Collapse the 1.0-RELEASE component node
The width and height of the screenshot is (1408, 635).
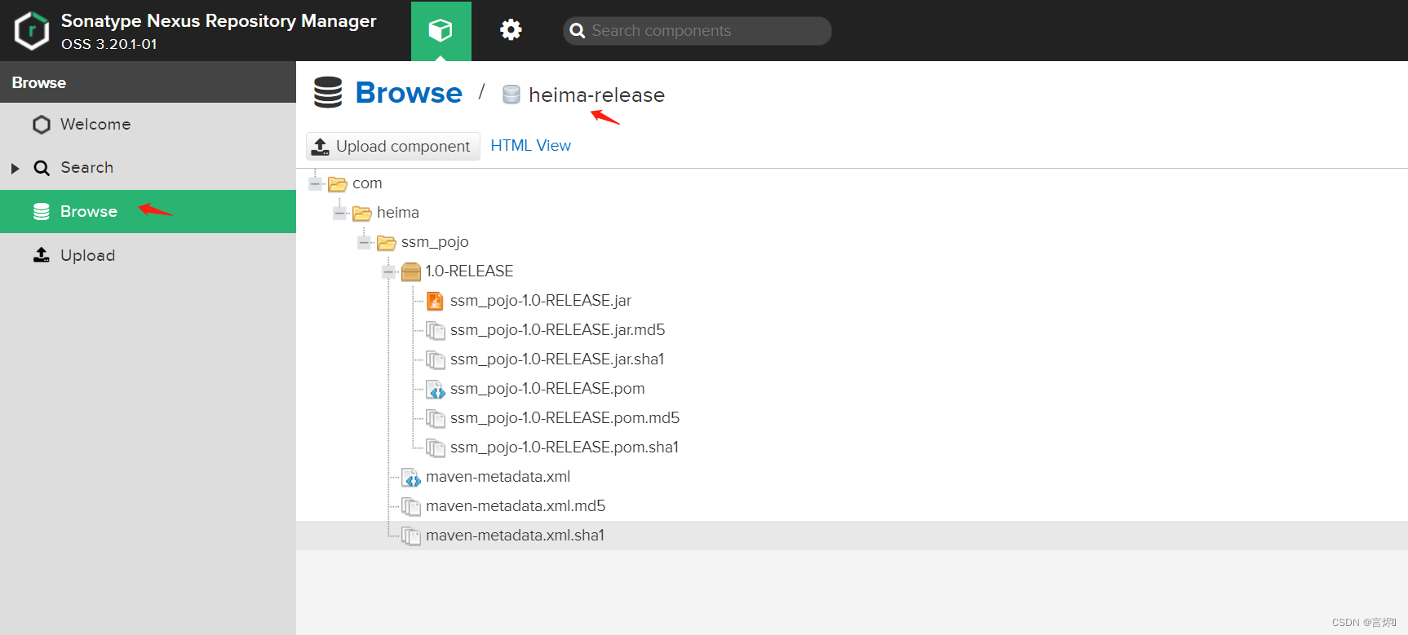389,271
